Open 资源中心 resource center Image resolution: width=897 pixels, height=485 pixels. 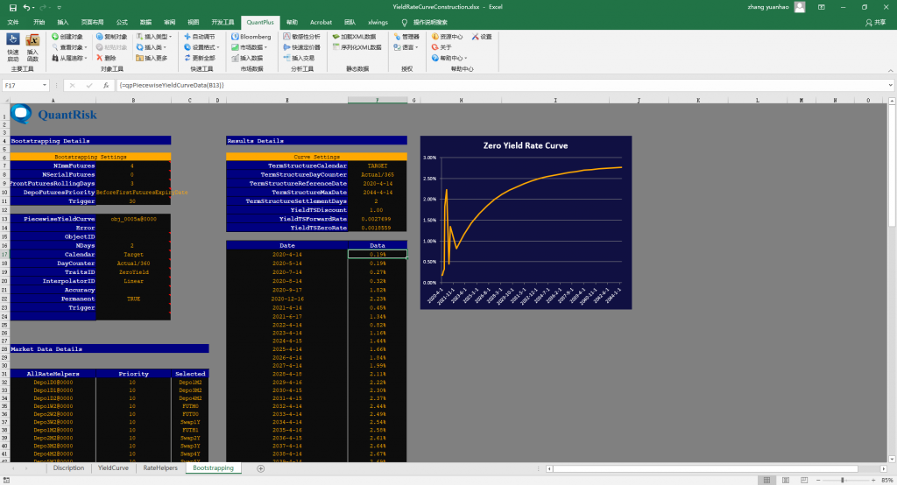[448, 37]
